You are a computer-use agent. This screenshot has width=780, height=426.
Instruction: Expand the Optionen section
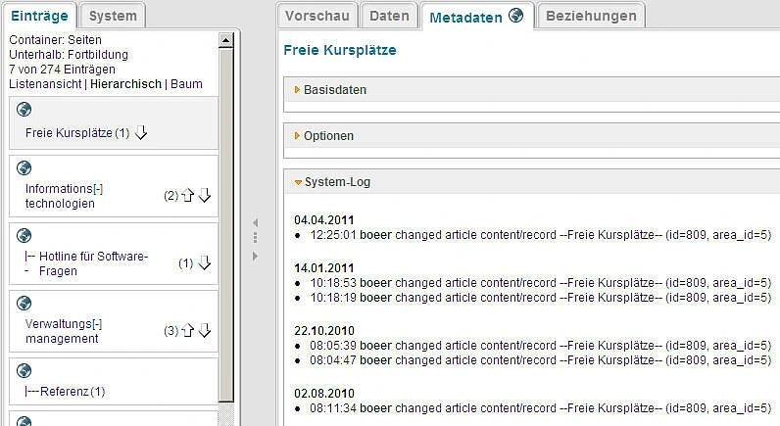(328, 136)
